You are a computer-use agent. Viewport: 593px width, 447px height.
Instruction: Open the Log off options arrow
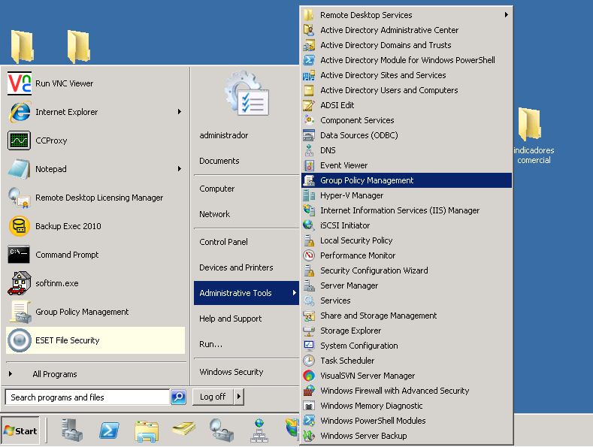pos(239,397)
